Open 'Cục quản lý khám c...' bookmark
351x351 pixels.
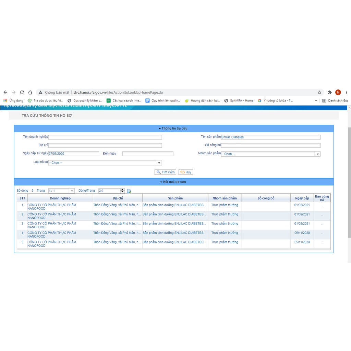coord(85,100)
